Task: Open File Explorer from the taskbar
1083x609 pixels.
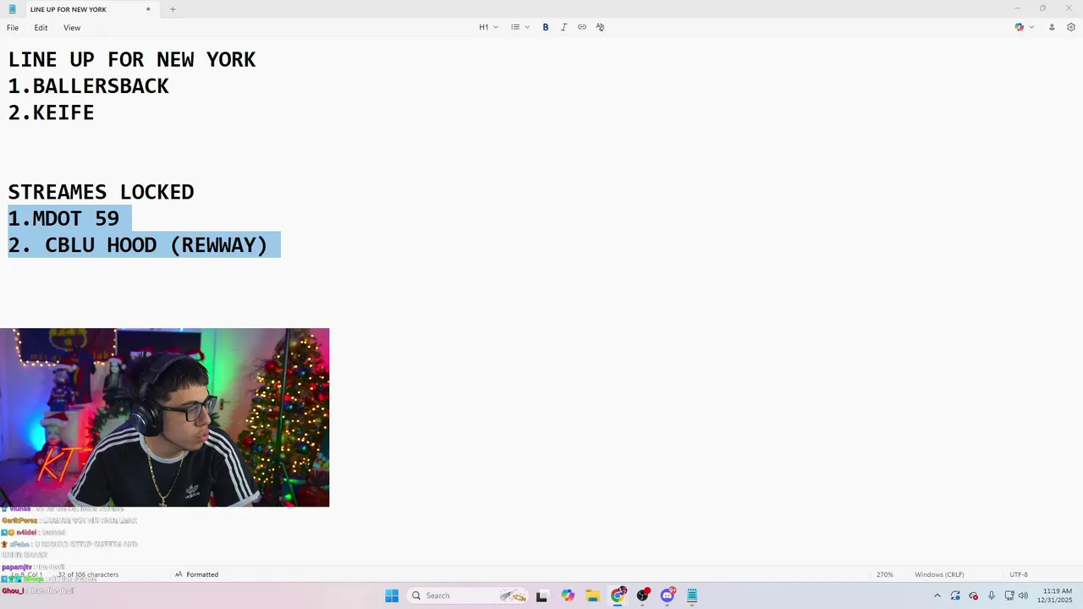Action: 593,595
